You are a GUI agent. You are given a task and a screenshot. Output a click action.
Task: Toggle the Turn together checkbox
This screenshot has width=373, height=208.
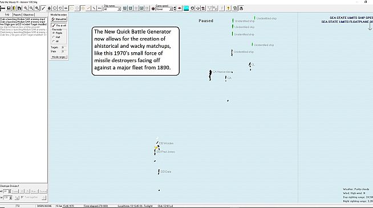(22, 197)
